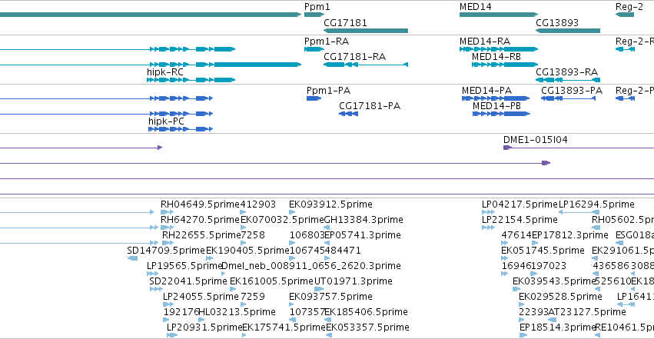Select the UT01971.3prime EST label
The image size is (654, 339).
354,281
